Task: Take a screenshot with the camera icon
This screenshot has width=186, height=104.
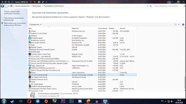Action: point(39,2)
